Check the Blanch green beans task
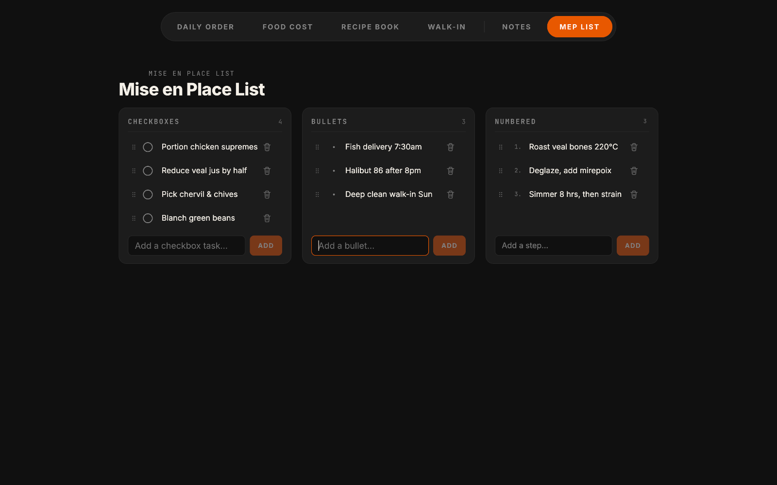This screenshot has width=777, height=485. pyautogui.click(x=148, y=218)
